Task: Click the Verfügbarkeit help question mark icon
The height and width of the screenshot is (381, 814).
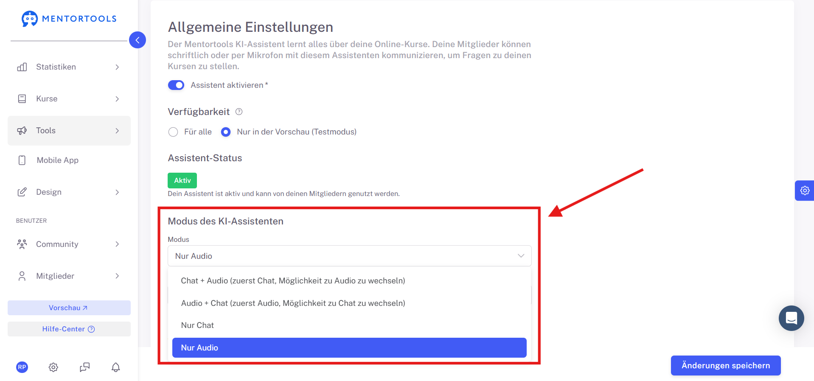Action: (239, 112)
